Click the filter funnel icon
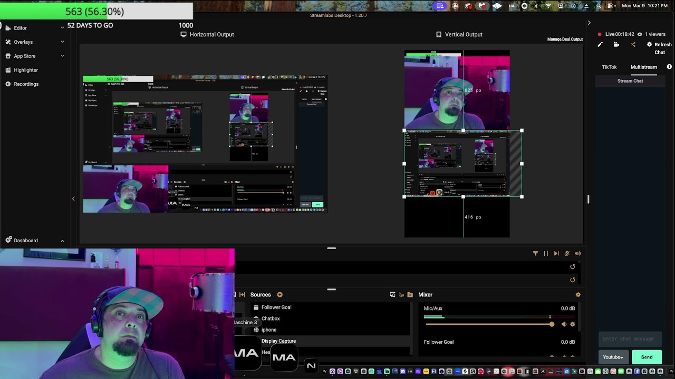 (535, 253)
